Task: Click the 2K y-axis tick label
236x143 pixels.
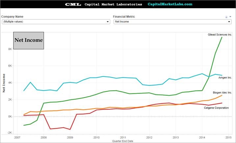Action: click(10, 100)
